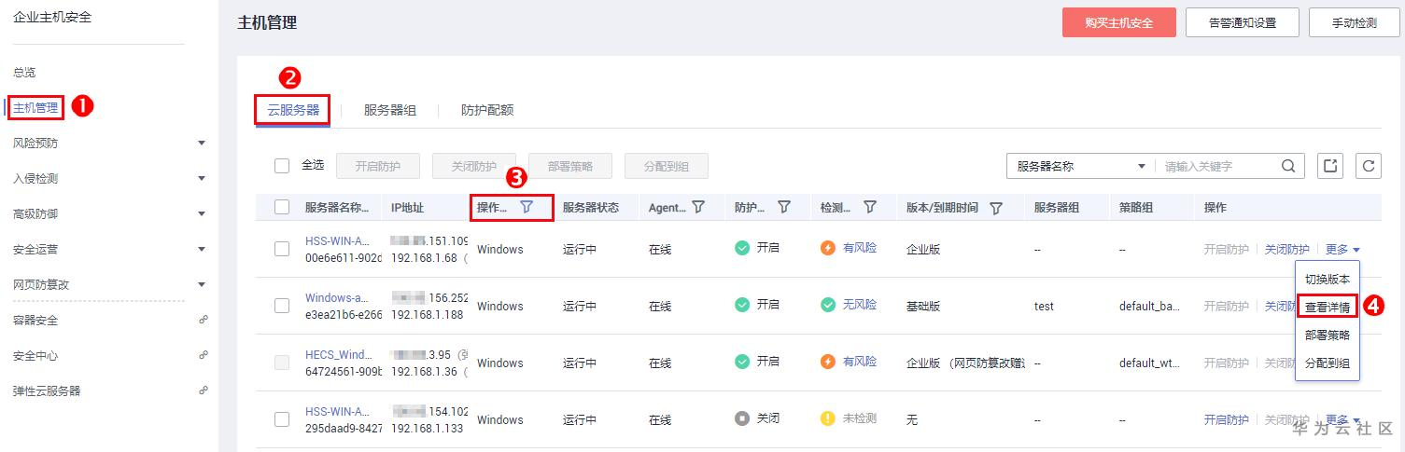
Task: Switch to the 服务器组 tab
Action: tap(390, 110)
